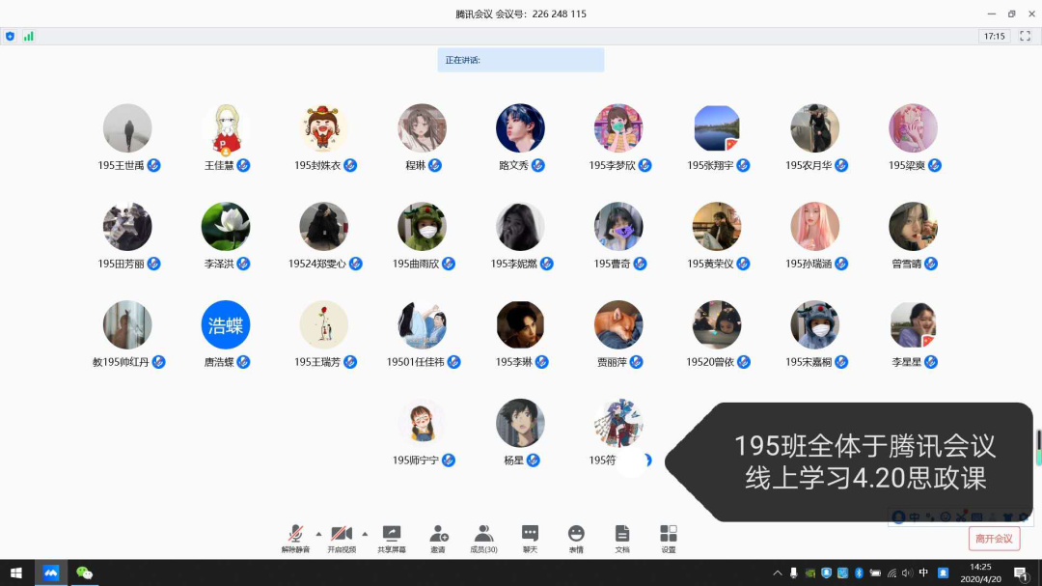Expand the camera options arrow

click(x=365, y=532)
